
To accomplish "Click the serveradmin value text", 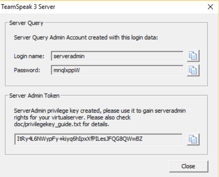I will tap(69, 56).
